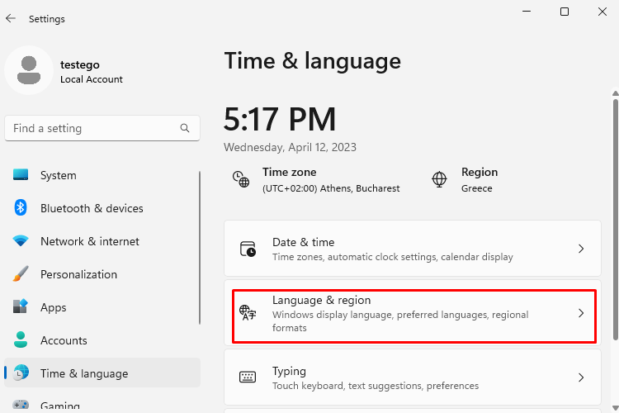Click the Network wifi icon
This screenshot has height=413, width=619.
(21, 240)
